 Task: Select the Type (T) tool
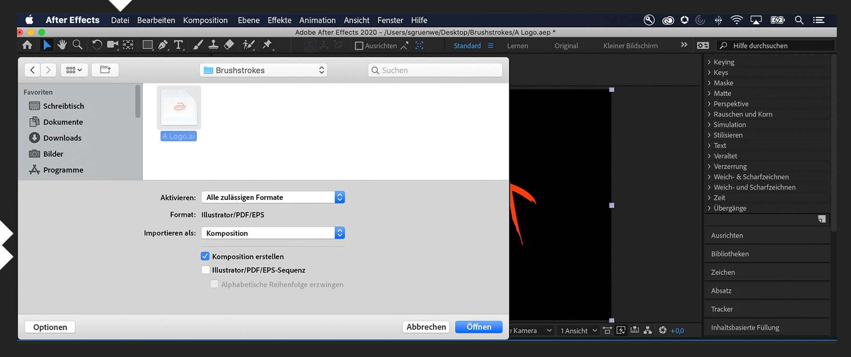pyautogui.click(x=178, y=45)
